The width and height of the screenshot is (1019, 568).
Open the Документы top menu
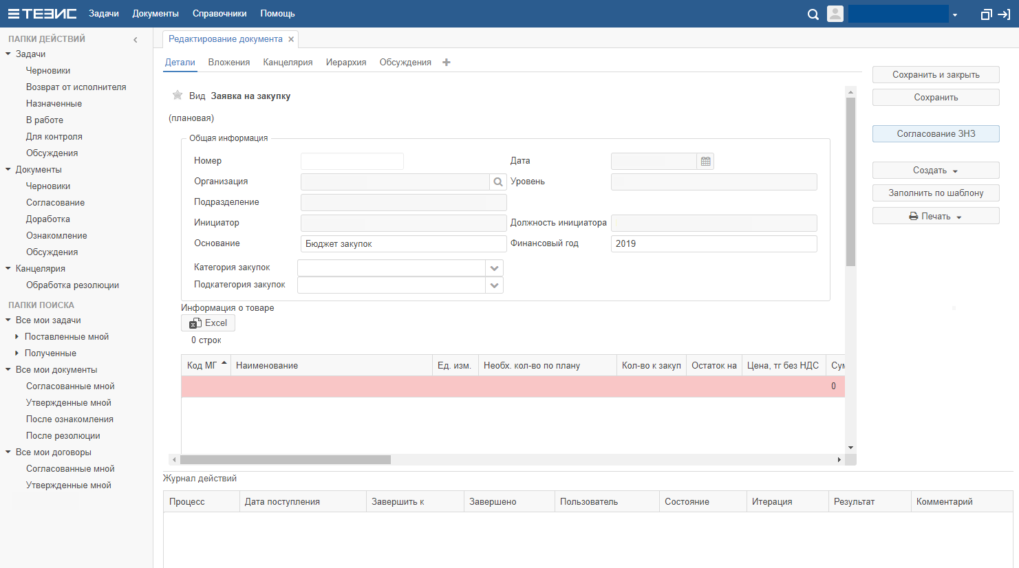tap(155, 14)
